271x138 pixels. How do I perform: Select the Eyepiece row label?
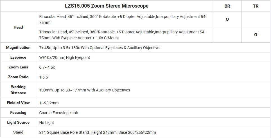pos(18,57)
